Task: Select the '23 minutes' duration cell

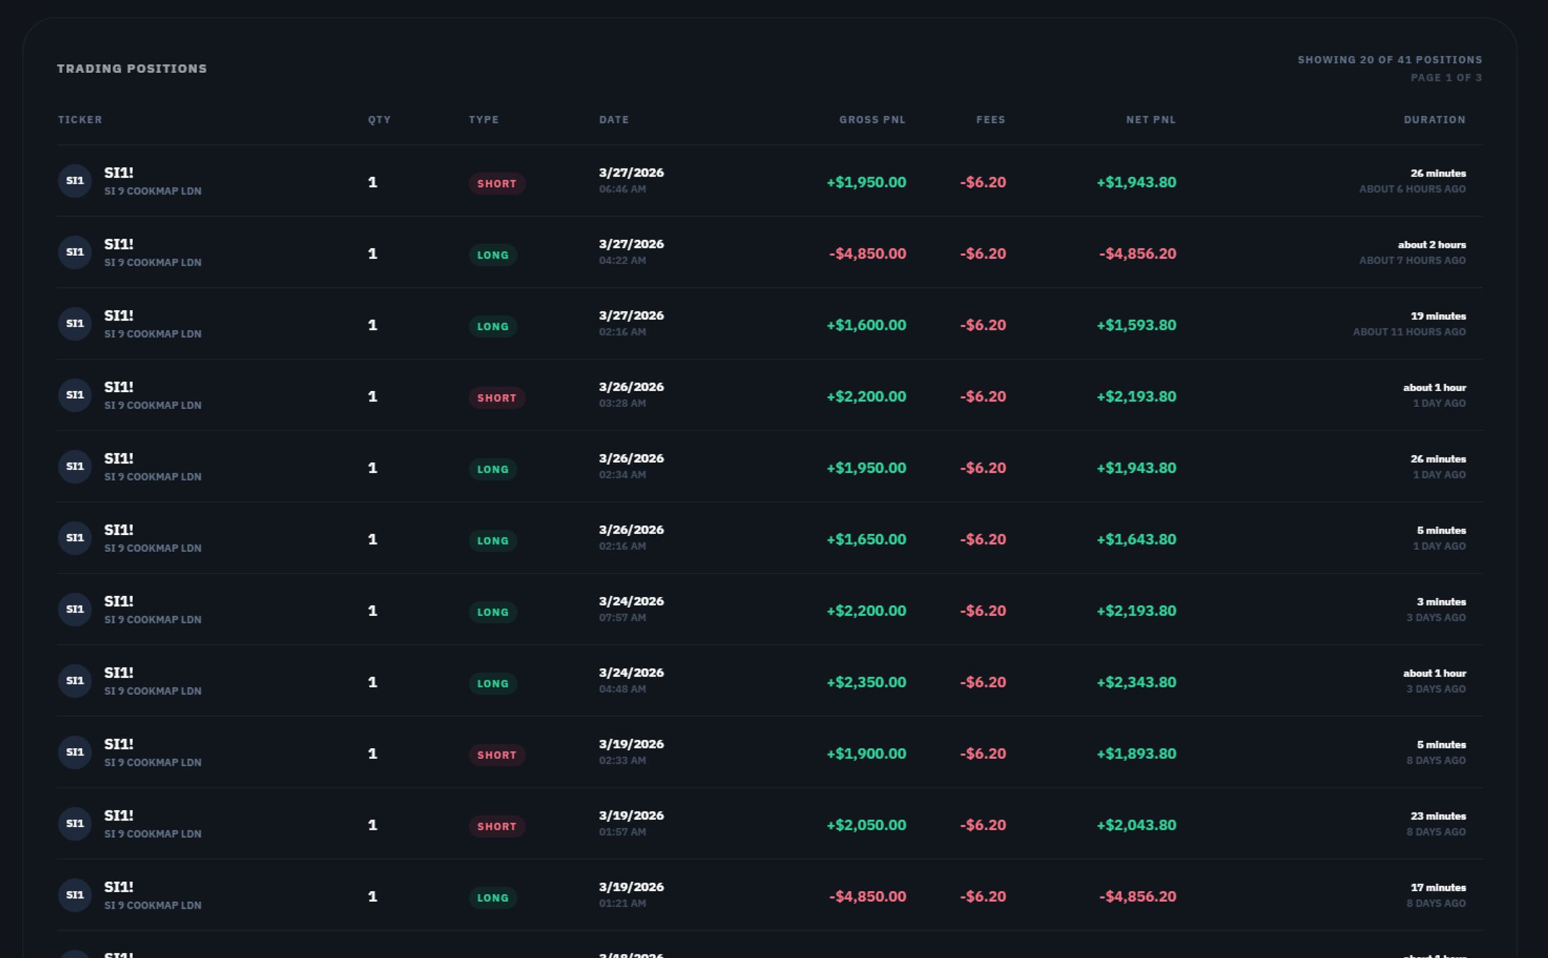Action: coord(1438,816)
